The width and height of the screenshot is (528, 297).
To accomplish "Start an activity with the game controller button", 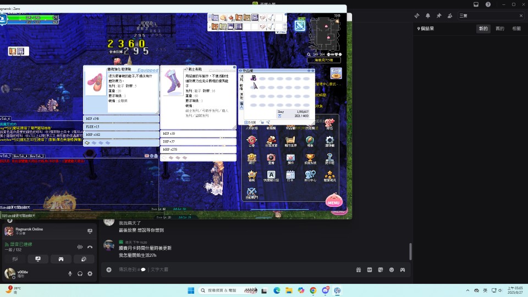I will click(x=61, y=259).
